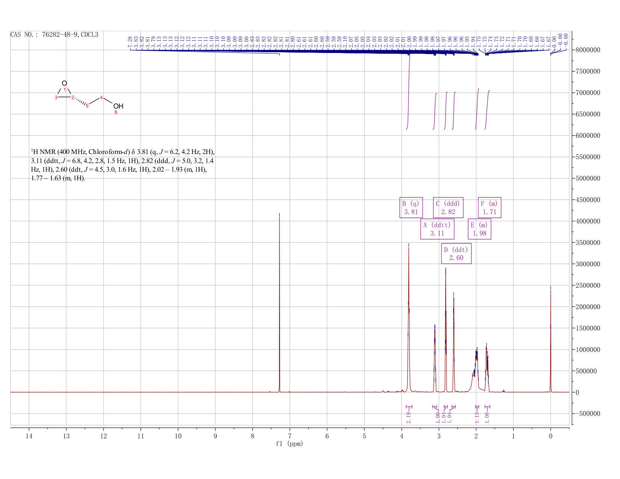Image resolution: width=620 pixels, height=479 pixels.
Task: Select the B (q) 3.81 multiplet box
Action: [411, 207]
